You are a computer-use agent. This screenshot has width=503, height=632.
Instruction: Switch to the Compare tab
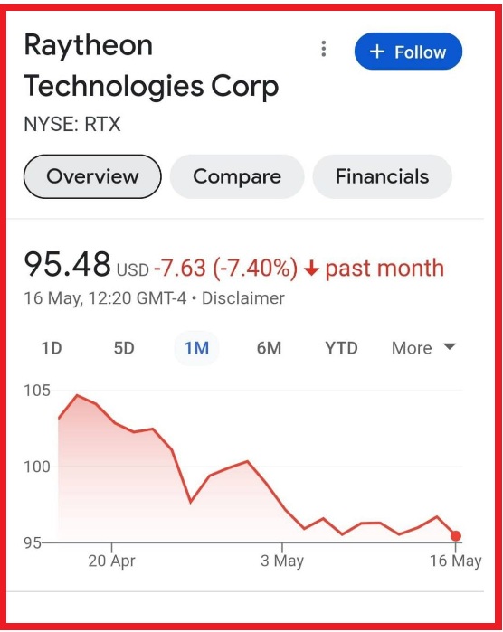[x=237, y=176]
